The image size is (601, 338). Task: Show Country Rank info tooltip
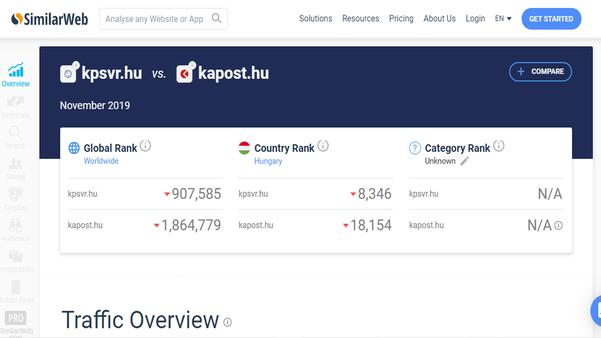(323, 146)
